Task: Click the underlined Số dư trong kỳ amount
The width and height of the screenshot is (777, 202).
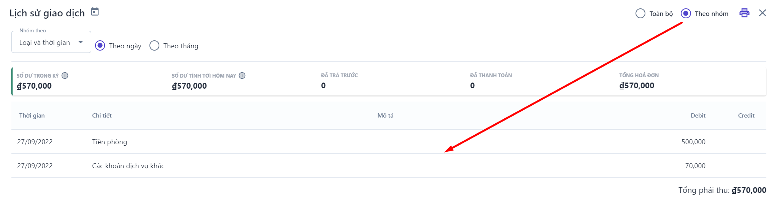Action: (x=34, y=86)
